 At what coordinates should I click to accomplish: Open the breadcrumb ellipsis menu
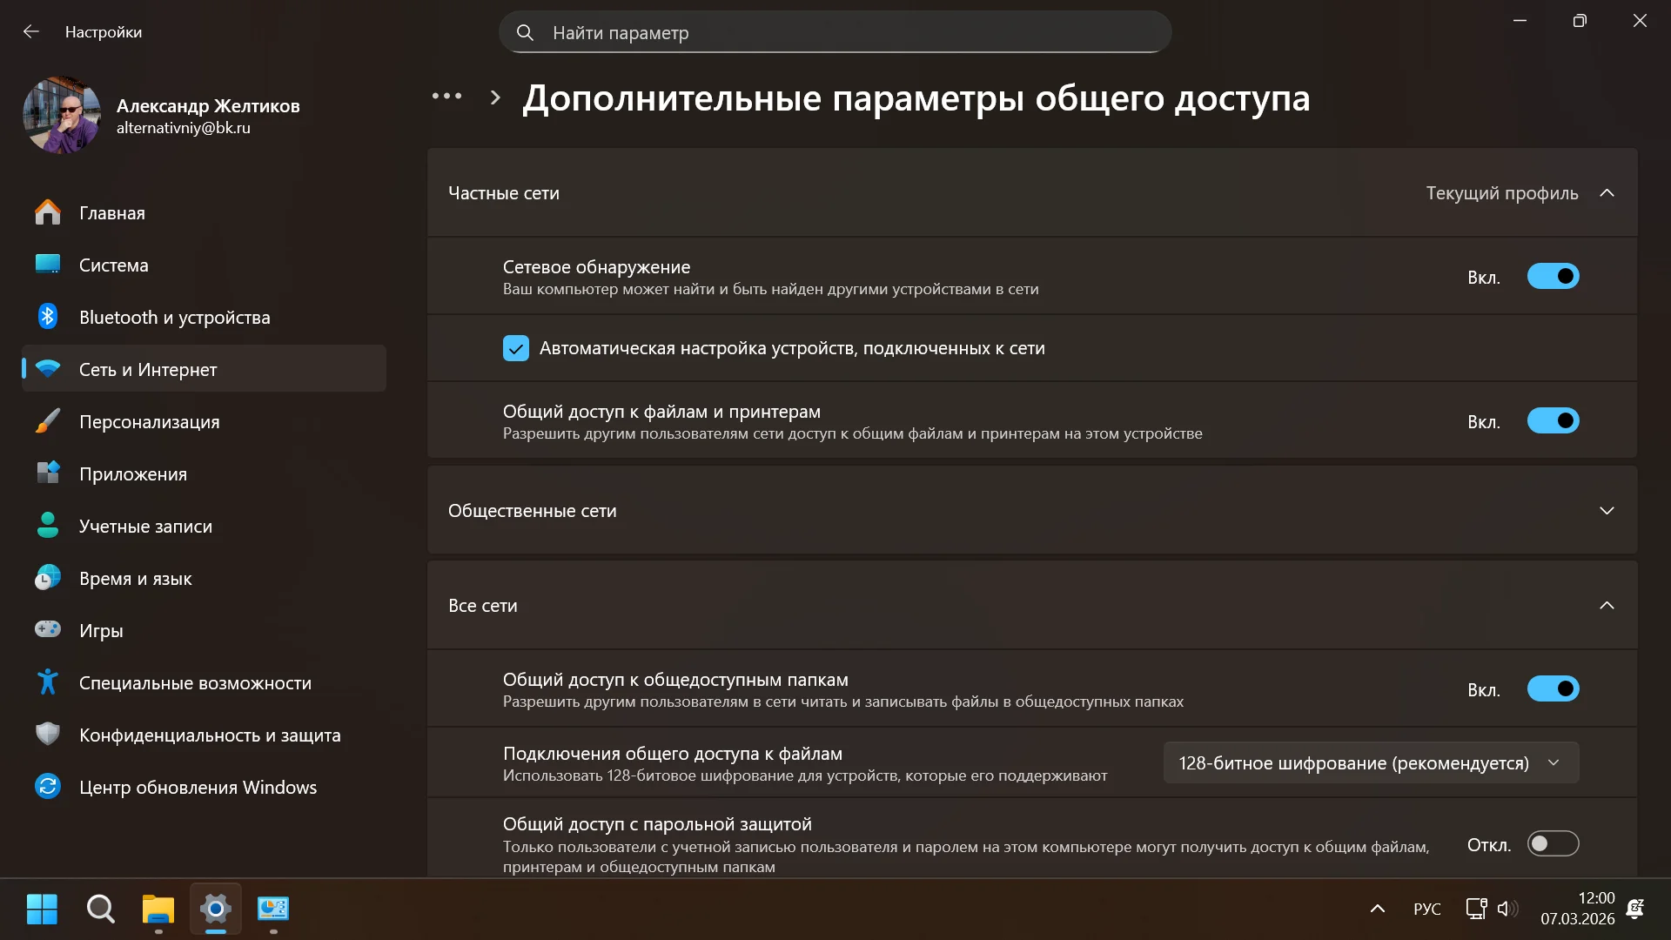point(446,97)
